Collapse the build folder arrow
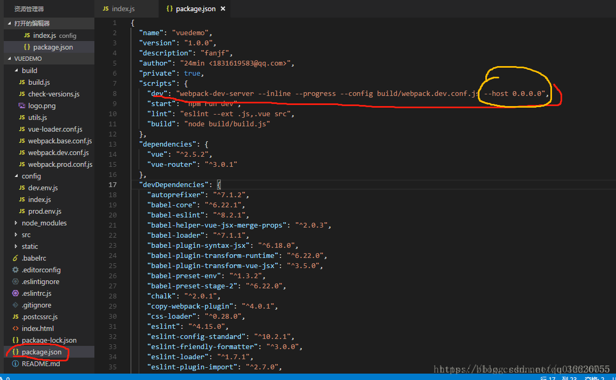This screenshot has width=616, height=380. (x=16, y=70)
